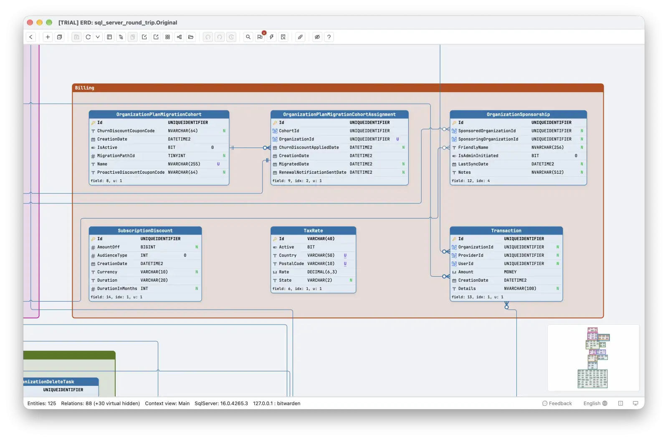Click the plus button to add entity
The height and width of the screenshot is (440, 668).
pos(48,37)
